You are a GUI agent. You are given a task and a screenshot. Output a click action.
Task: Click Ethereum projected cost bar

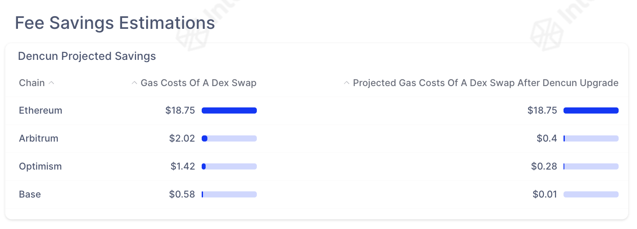coord(591,111)
